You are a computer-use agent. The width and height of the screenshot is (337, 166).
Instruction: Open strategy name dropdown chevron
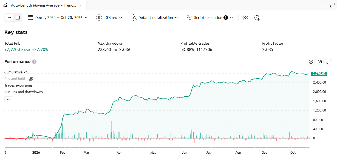[81, 5]
